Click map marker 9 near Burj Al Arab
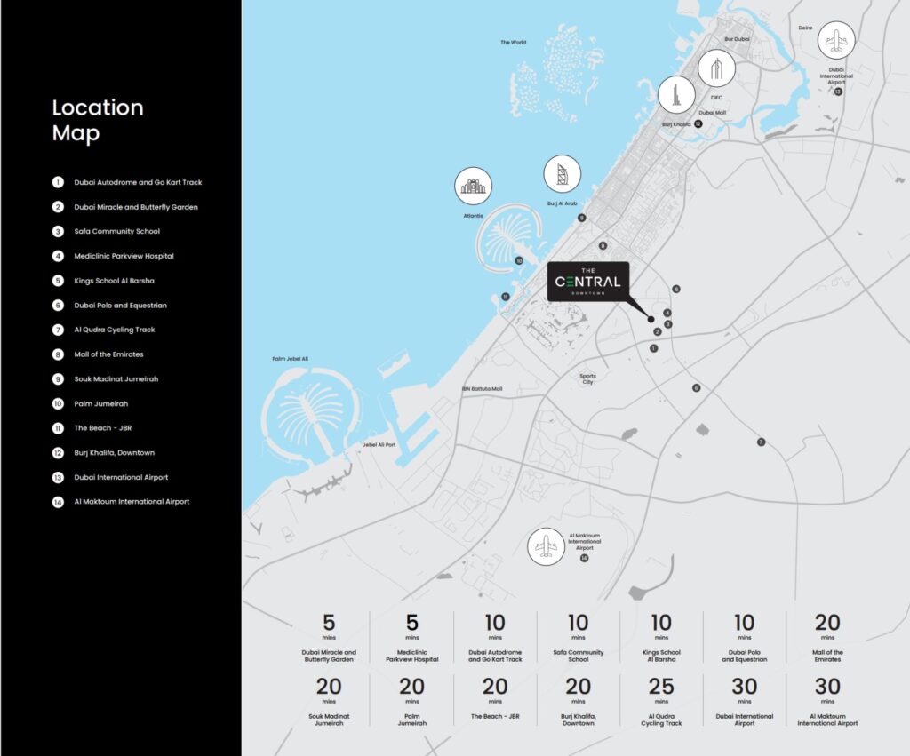The image size is (910, 756). pyautogui.click(x=581, y=218)
